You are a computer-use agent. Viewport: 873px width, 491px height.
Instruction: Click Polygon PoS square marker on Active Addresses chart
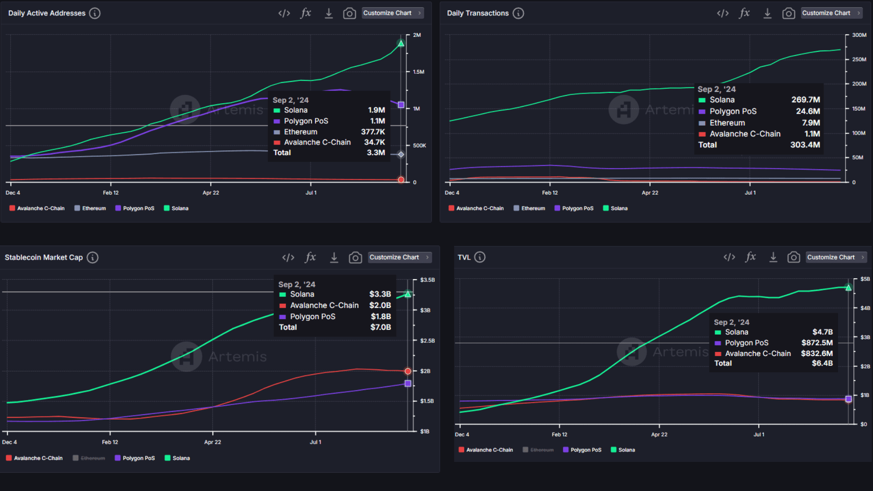click(x=401, y=105)
